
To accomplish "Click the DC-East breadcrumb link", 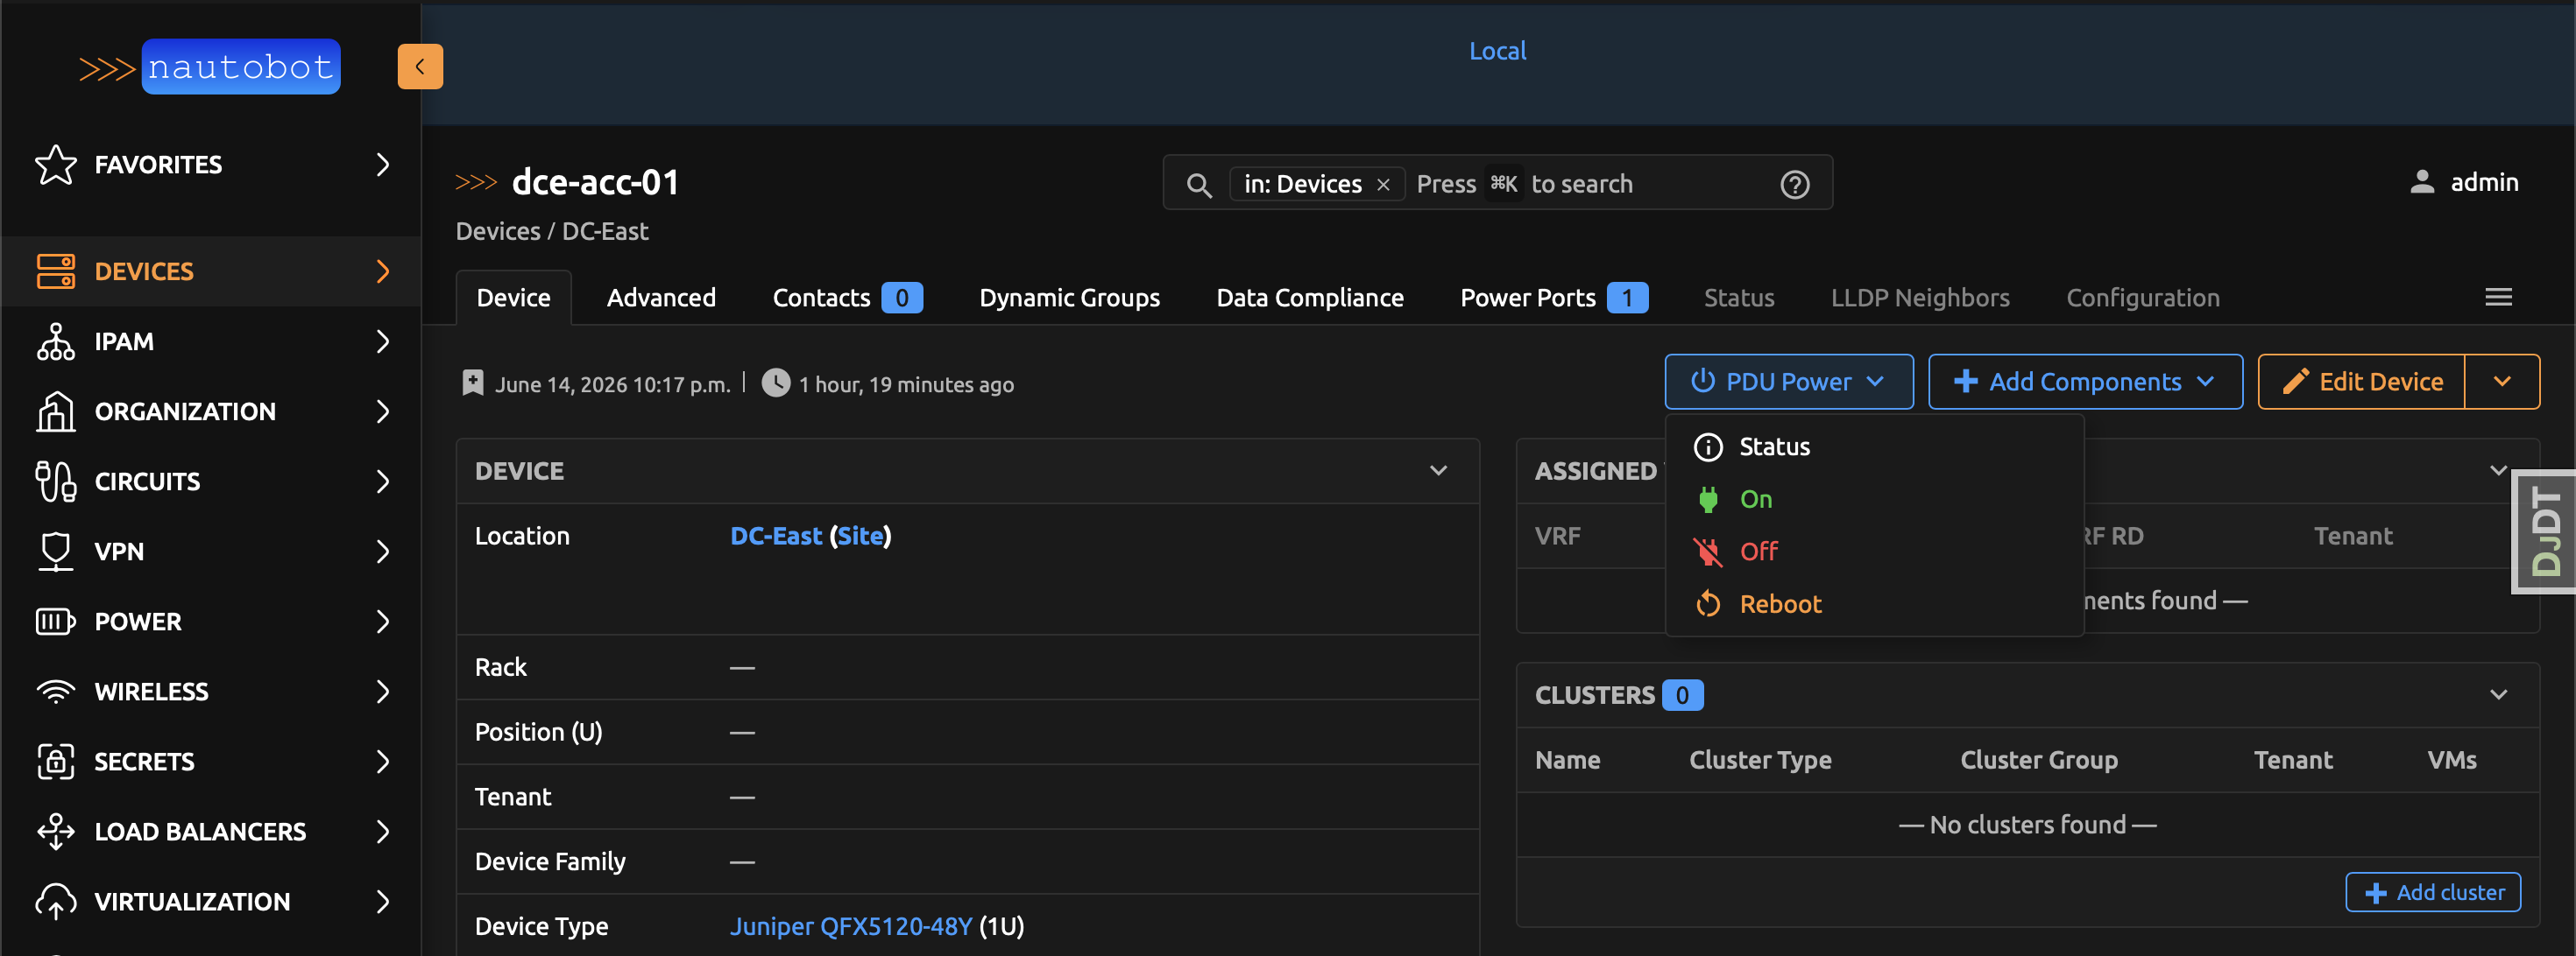I will 604,232.
